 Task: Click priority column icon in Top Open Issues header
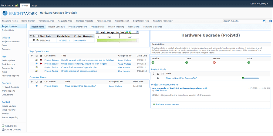click(x=32, y=56)
